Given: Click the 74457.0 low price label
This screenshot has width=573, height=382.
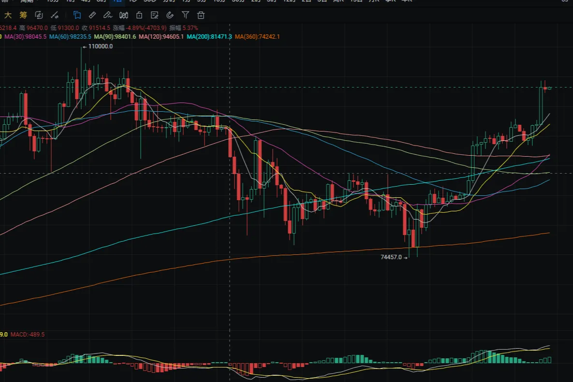Looking at the screenshot, I should tap(391, 257).
